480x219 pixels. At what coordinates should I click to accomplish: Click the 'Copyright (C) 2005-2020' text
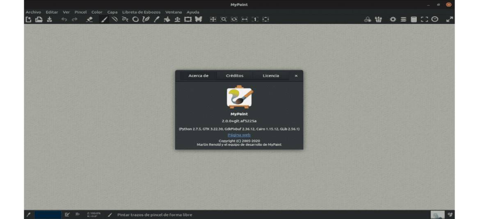(240, 141)
